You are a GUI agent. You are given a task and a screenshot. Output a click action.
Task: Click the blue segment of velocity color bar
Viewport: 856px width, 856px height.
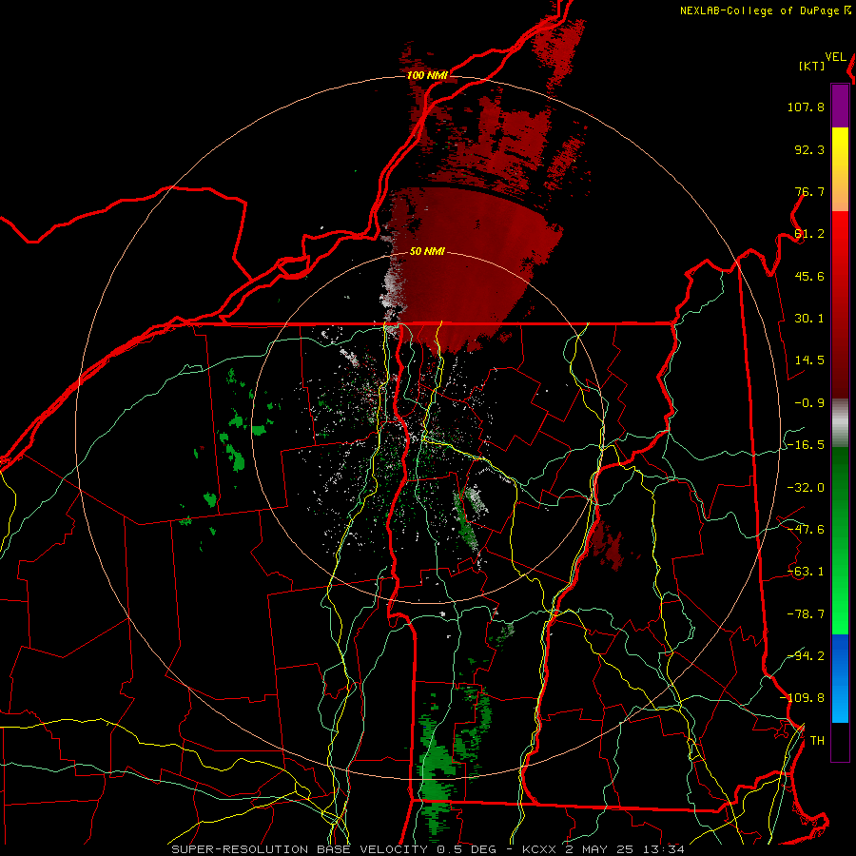840,678
